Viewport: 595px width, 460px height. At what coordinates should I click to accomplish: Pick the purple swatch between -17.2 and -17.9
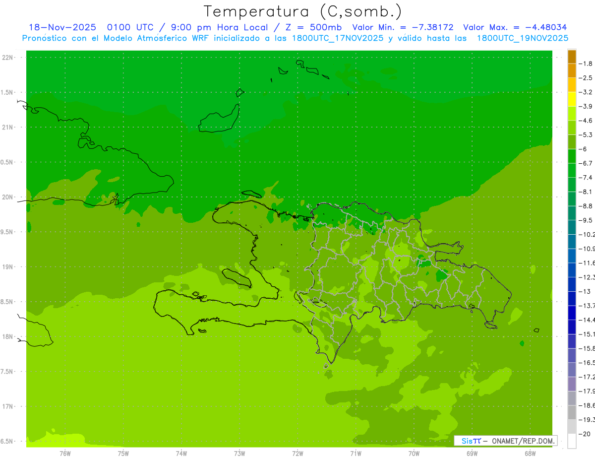point(572,384)
